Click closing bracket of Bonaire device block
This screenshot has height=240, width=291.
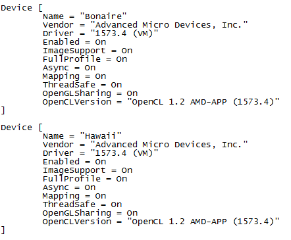pyautogui.click(x=3, y=110)
